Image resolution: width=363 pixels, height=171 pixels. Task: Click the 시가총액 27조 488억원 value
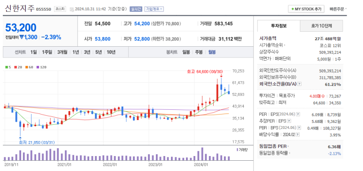328,38
